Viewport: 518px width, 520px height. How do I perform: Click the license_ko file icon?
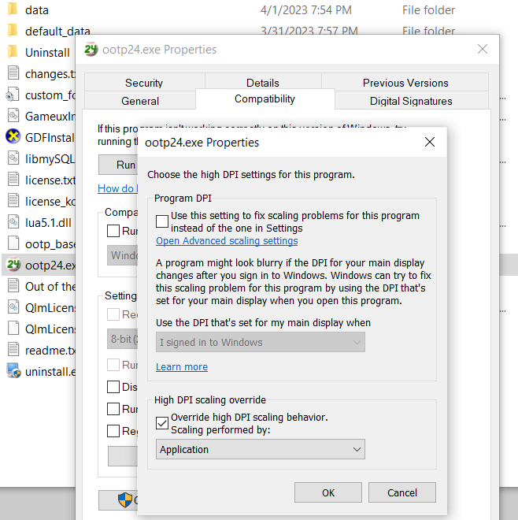(13, 201)
